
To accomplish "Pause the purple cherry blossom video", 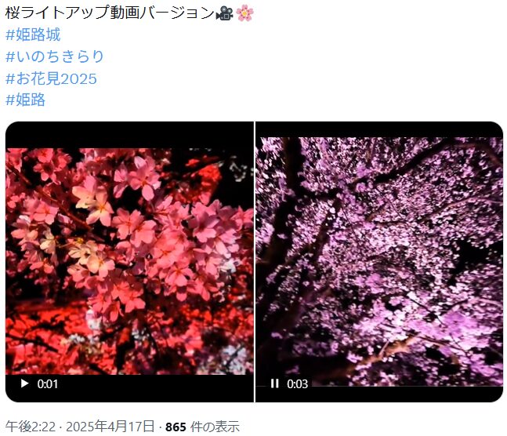I will [x=274, y=383].
